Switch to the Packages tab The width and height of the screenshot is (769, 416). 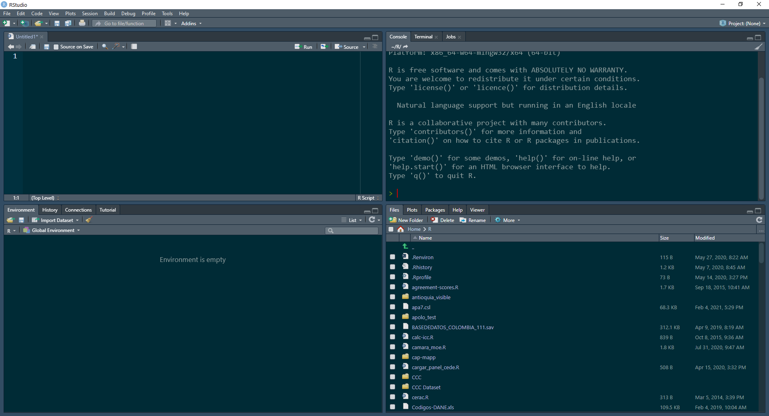coord(435,210)
